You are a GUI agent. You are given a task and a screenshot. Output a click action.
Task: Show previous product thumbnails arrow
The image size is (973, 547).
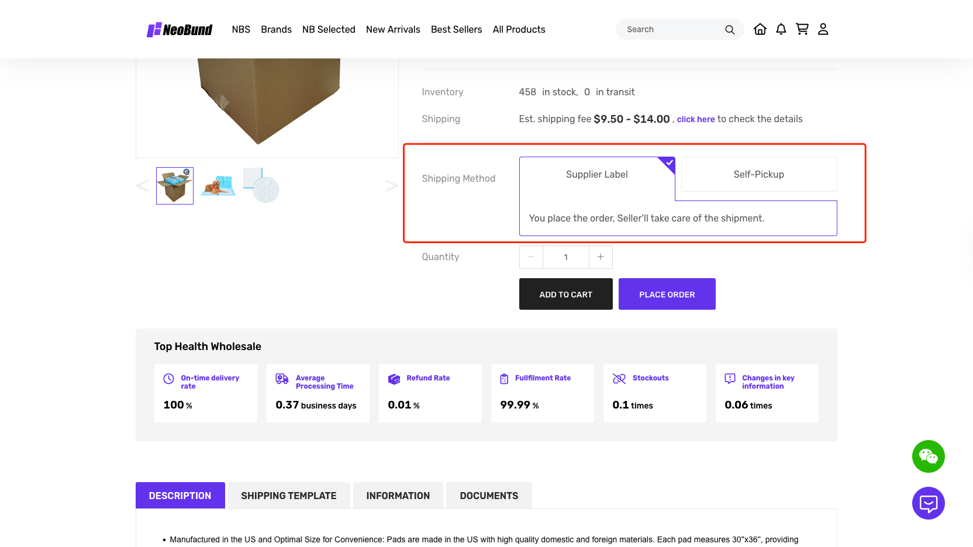pyautogui.click(x=142, y=186)
